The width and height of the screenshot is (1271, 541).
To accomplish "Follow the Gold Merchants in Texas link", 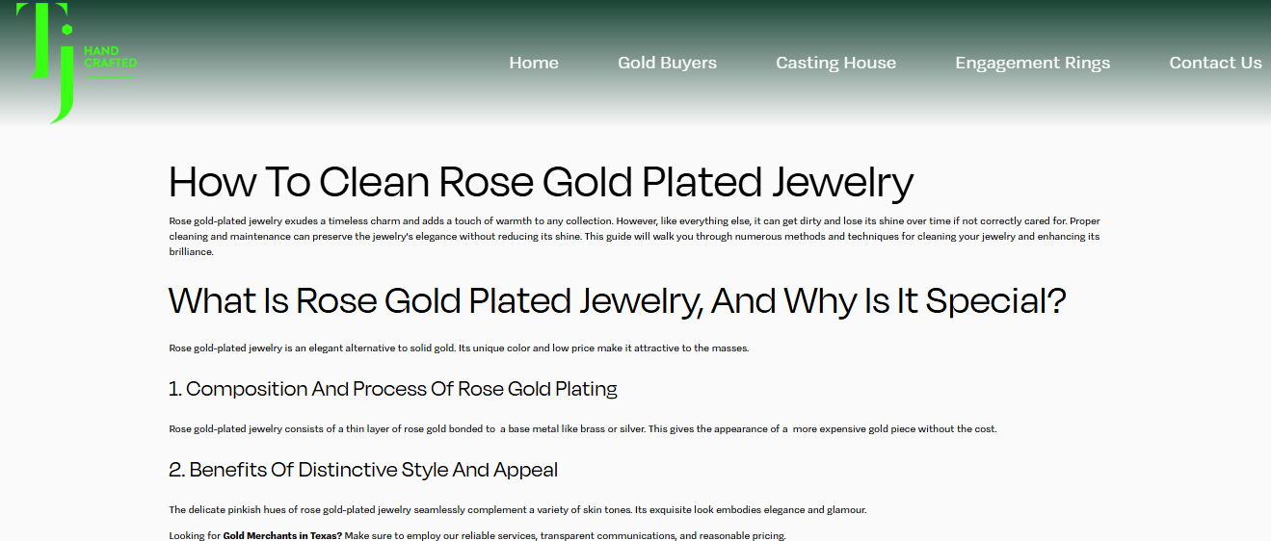I will [282, 535].
